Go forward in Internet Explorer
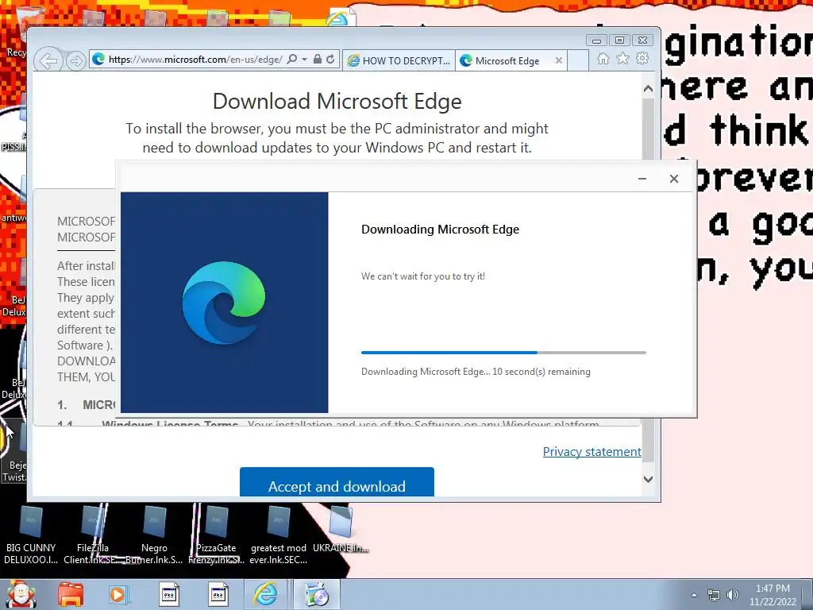 75,60
